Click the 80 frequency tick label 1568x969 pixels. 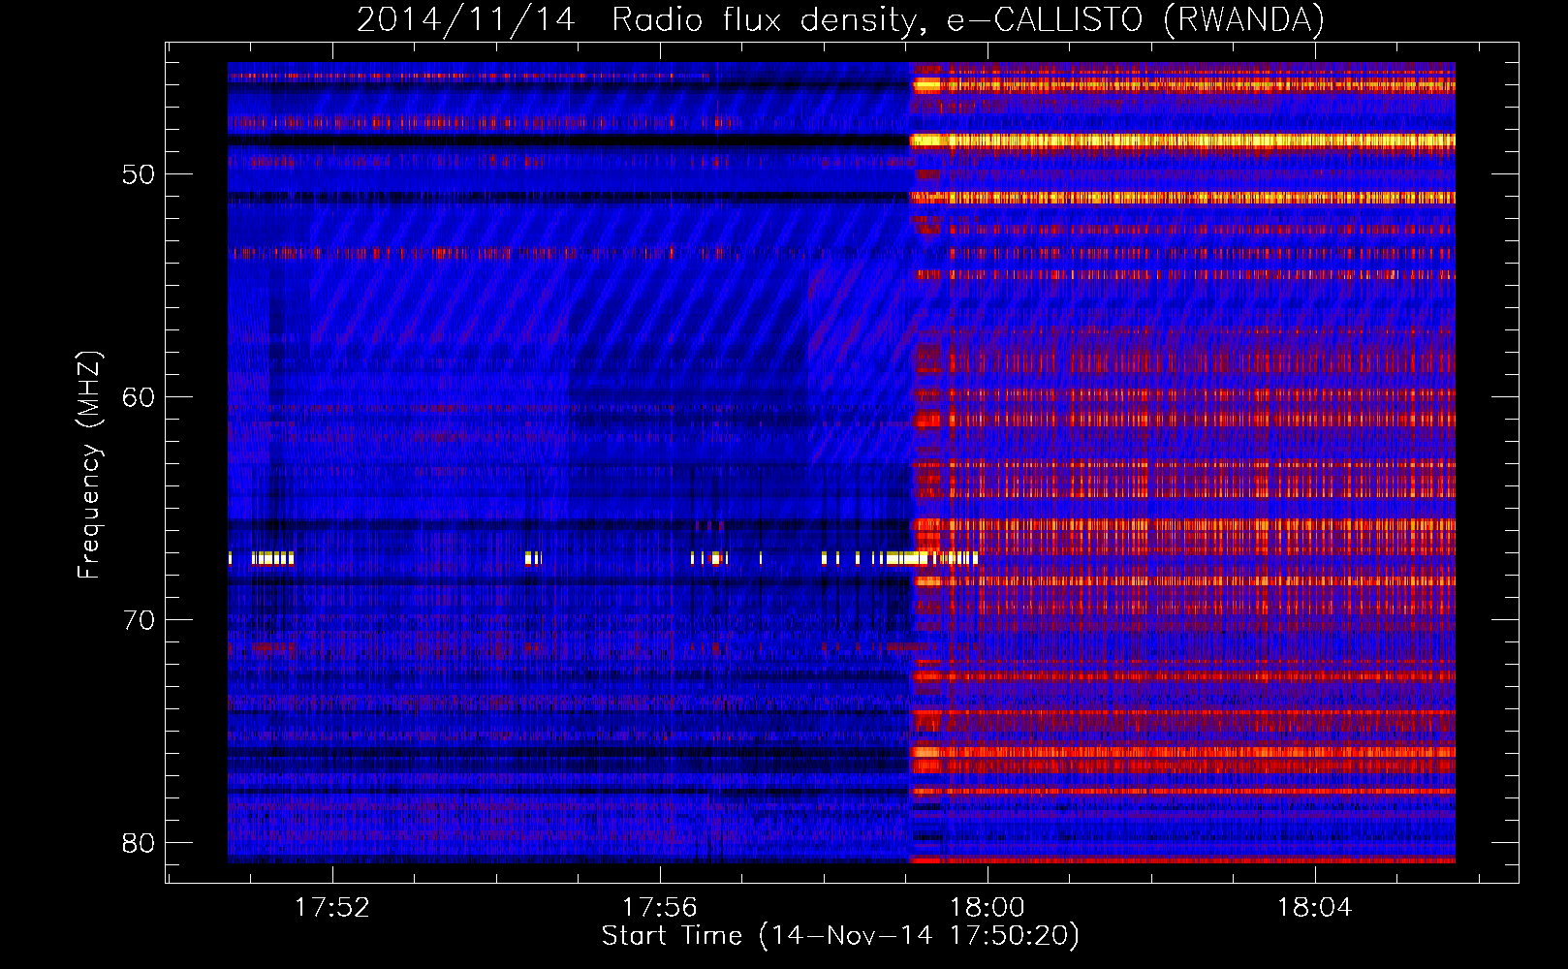coord(139,843)
